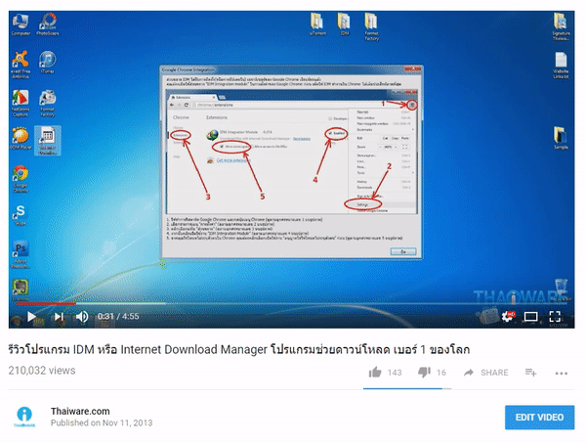Screen dimensions: 586x443
Task: Enter full screen mode
Action: pyautogui.click(x=555, y=317)
